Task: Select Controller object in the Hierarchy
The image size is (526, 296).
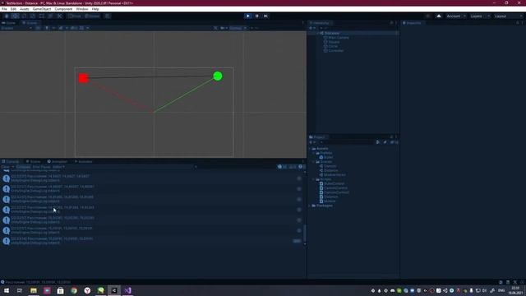Action: coord(336,51)
